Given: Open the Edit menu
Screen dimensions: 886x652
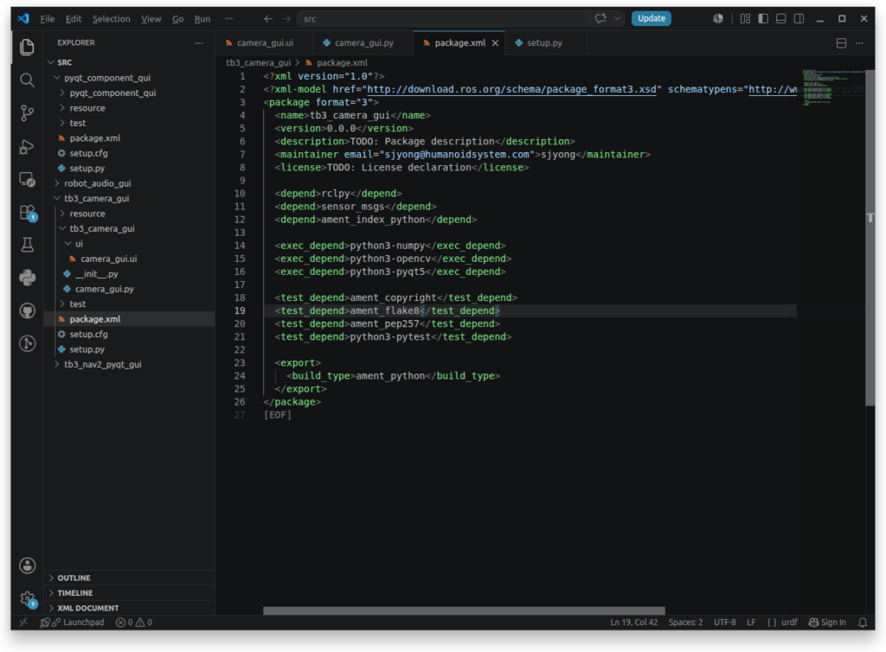Looking at the screenshot, I should coord(74,19).
